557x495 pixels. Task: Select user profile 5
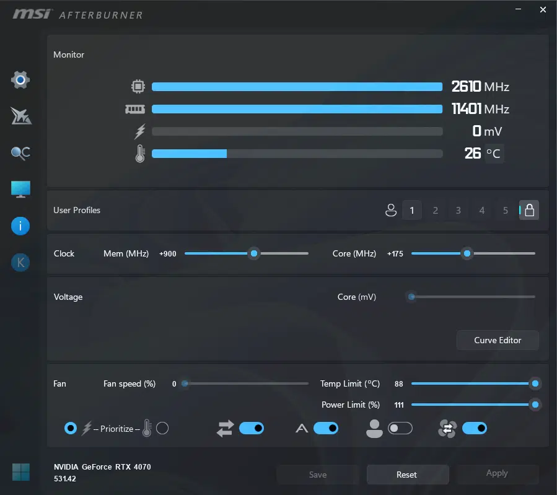tap(505, 210)
